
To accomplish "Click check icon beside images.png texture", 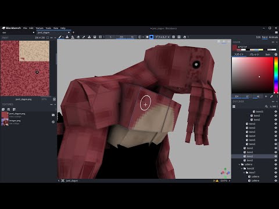I will click(53, 122).
